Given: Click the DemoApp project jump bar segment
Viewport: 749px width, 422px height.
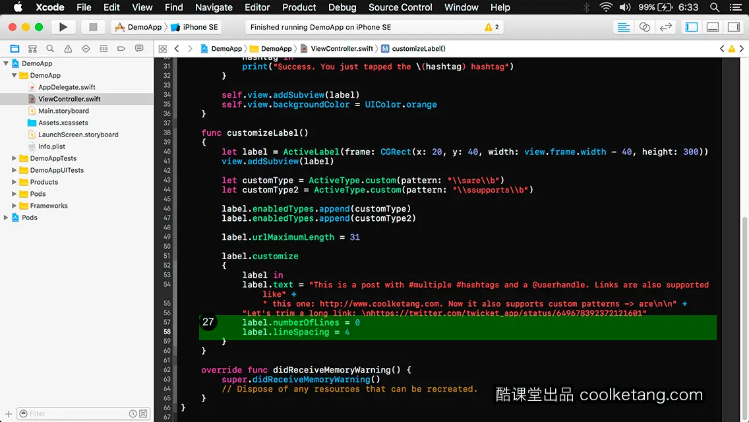Looking at the screenshot, I should tap(221, 48).
